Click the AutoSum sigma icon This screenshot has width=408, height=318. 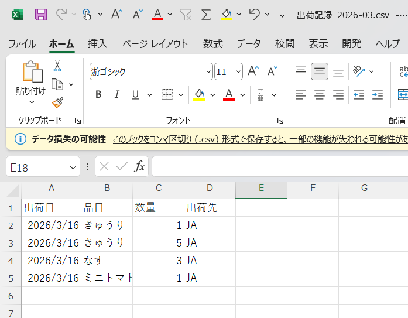[x=206, y=14]
